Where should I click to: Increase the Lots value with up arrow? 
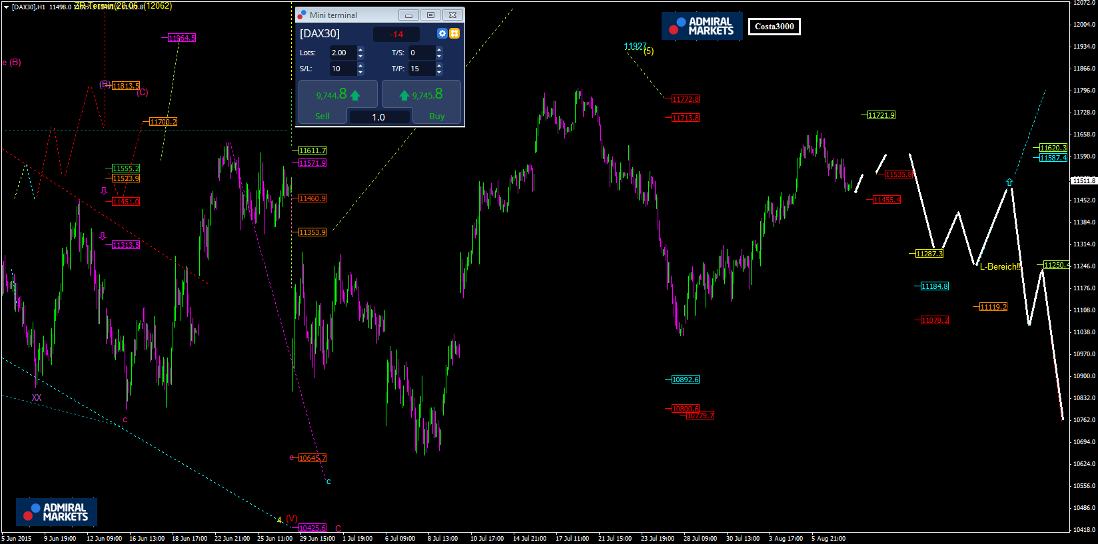tap(360, 49)
